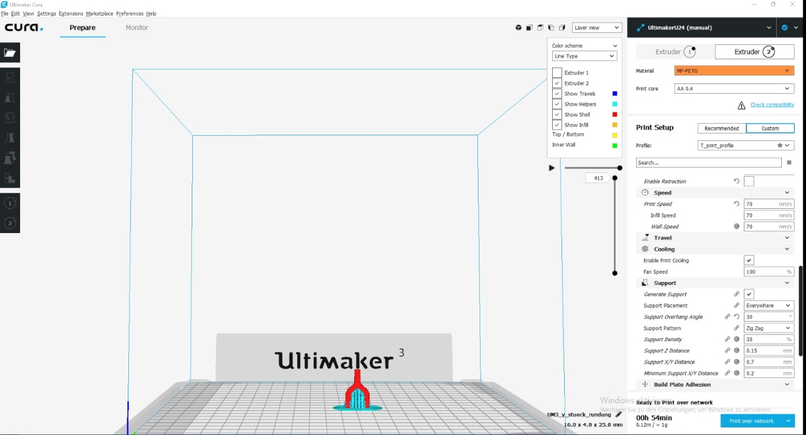
Task: Play the layer view simulation
Action: click(552, 168)
